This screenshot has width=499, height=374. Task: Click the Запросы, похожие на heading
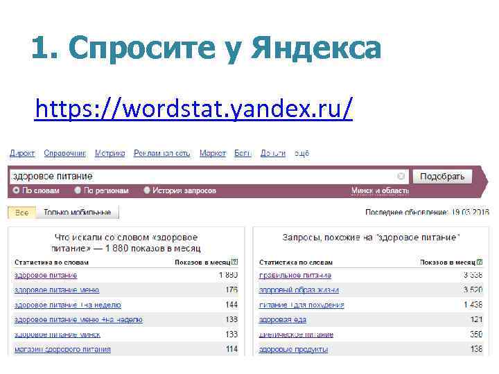(371, 238)
